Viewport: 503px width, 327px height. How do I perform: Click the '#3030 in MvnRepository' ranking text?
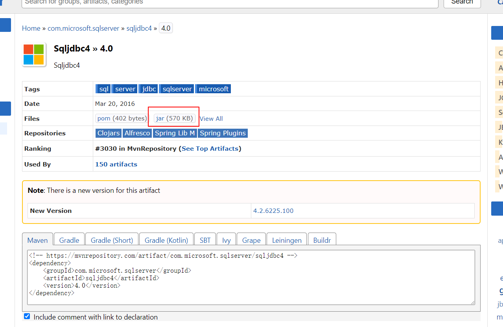click(136, 148)
